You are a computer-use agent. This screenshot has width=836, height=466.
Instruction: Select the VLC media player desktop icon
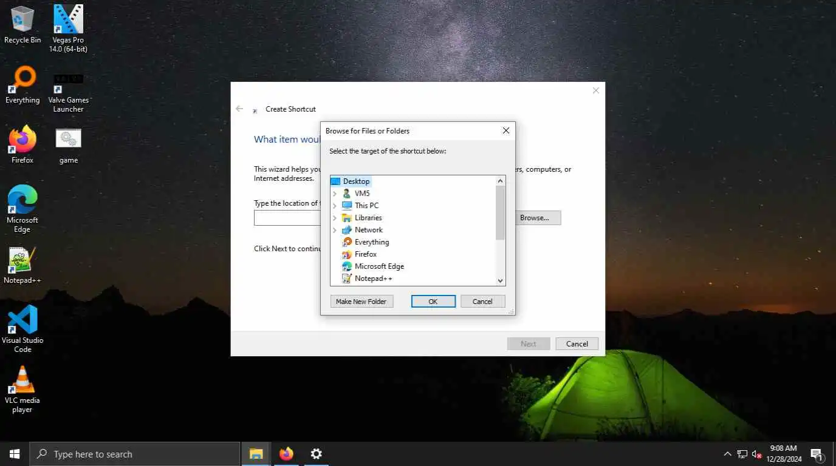tap(22, 389)
